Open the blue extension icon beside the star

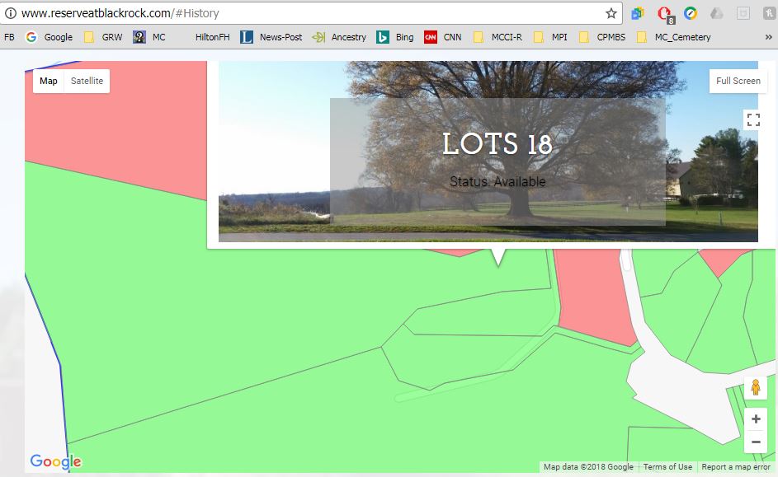pyautogui.click(x=638, y=13)
